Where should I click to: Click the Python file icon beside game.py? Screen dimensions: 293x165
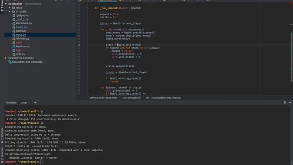point(14,31)
